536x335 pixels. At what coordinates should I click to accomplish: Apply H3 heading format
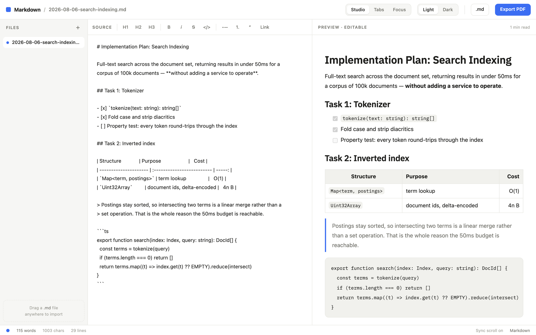click(152, 27)
